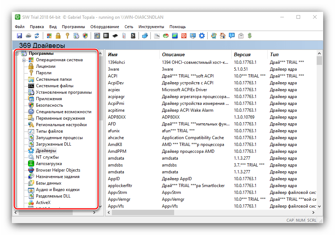Click the driver list scrollbar down arrow
The width and height of the screenshot is (335, 235).
(319, 206)
